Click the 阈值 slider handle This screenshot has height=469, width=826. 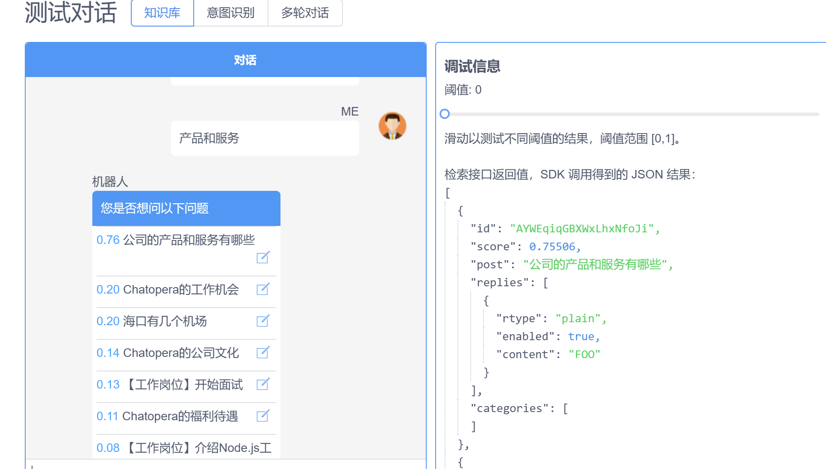click(445, 114)
